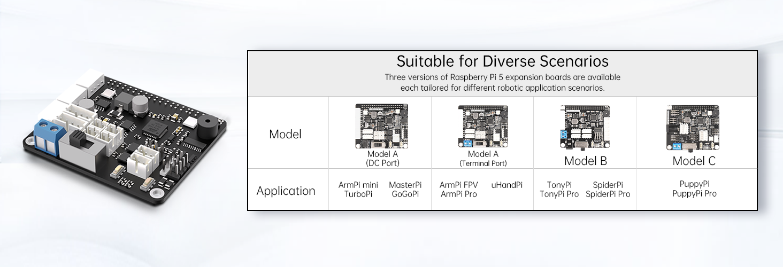Click the "Model" row header
The height and width of the screenshot is (267, 783).
(x=285, y=134)
